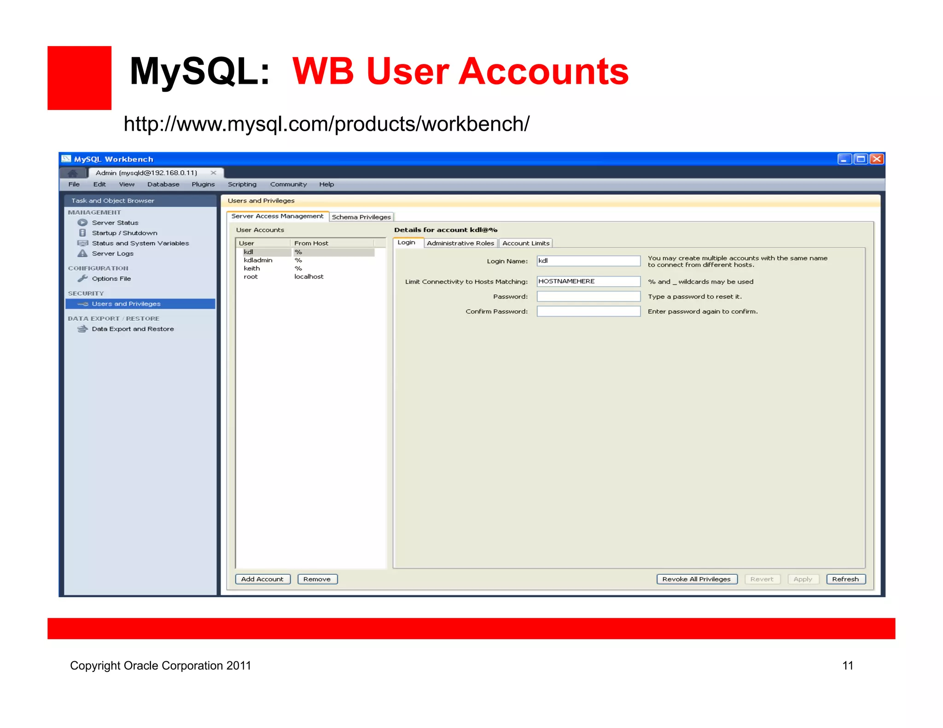Screen dimensions: 943x728
Task: Open the Community menu
Action: [x=288, y=185]
